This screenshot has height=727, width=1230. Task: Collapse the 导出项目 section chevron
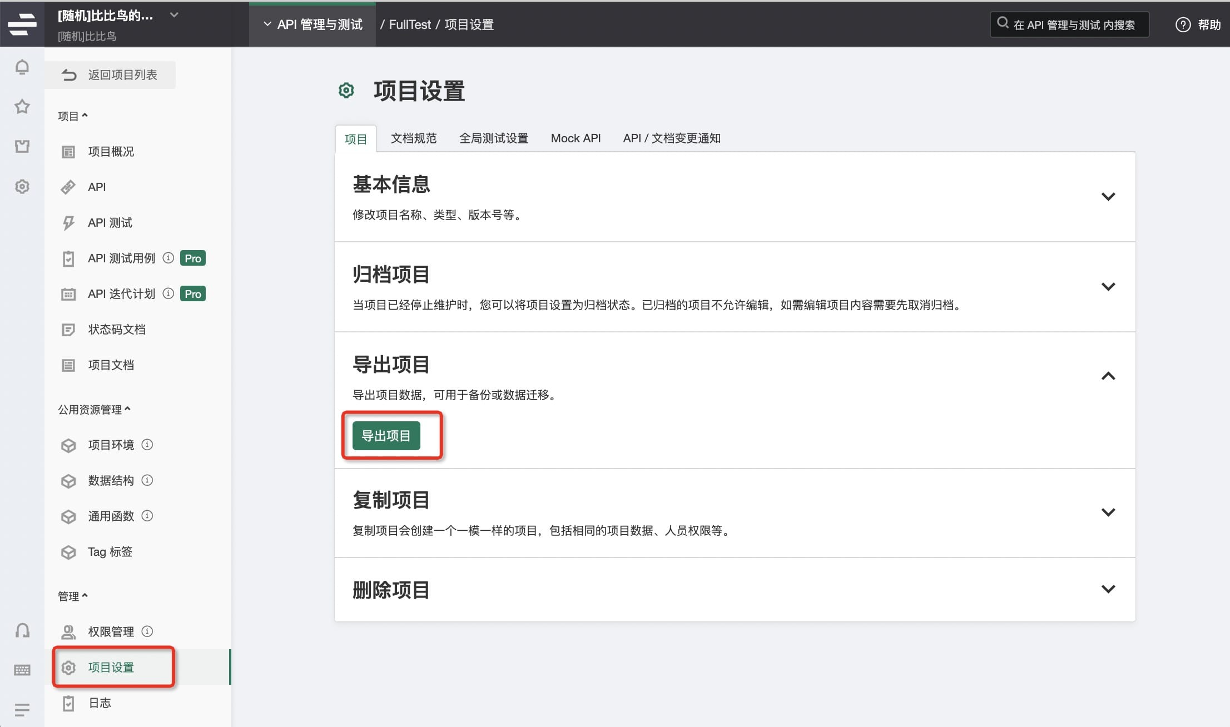[1108, 376]
